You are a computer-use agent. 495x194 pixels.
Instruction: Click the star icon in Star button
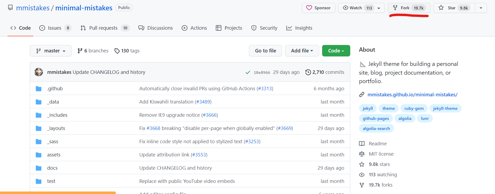[x=441, y=8]
